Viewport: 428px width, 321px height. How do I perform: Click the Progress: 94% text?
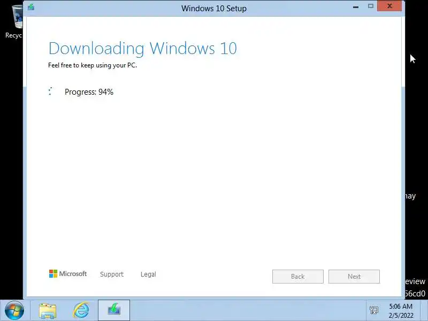89,92
